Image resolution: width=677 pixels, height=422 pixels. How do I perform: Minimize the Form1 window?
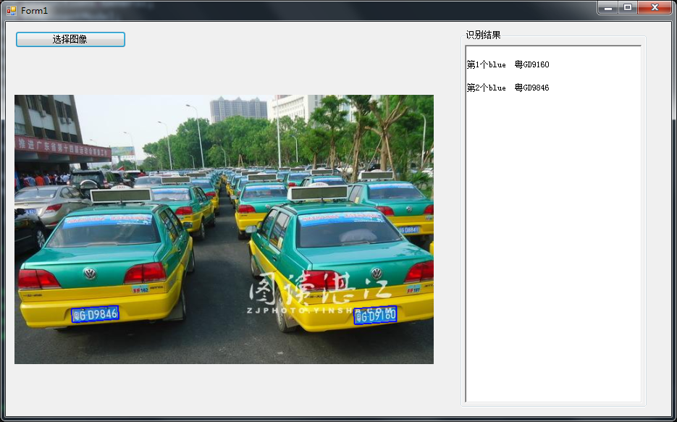[608, 8]
